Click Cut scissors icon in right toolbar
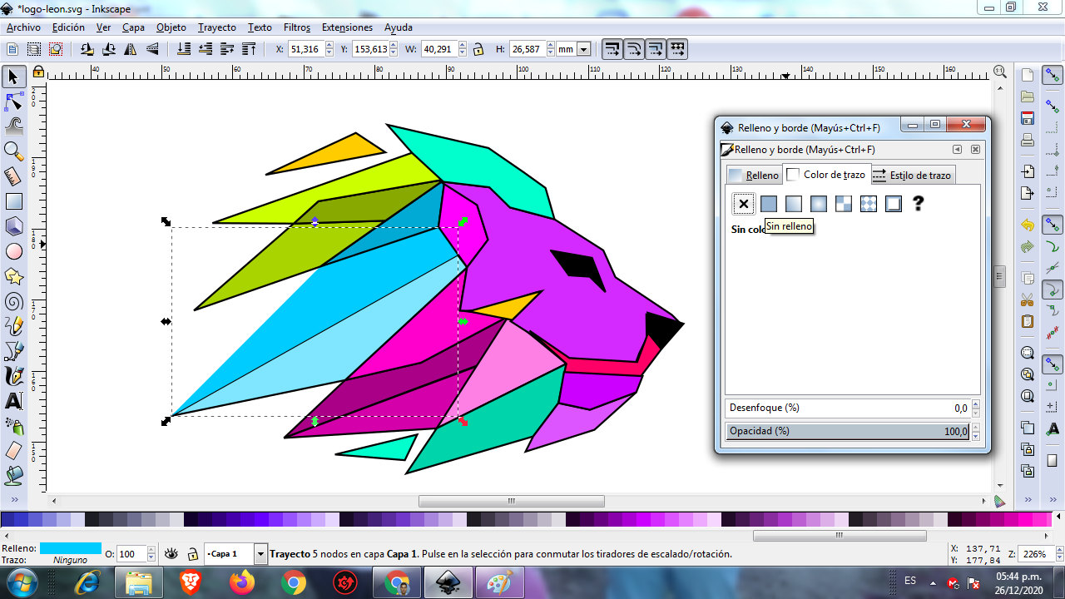The height and width of the screenshot is (599, 1065). pyautogui.click(x=1028, y=299)
